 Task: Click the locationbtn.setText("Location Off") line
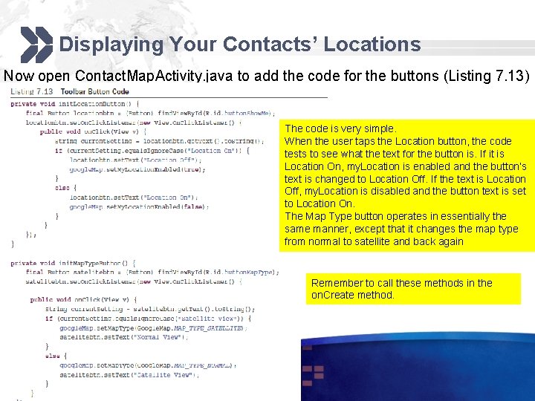(136, 160)
